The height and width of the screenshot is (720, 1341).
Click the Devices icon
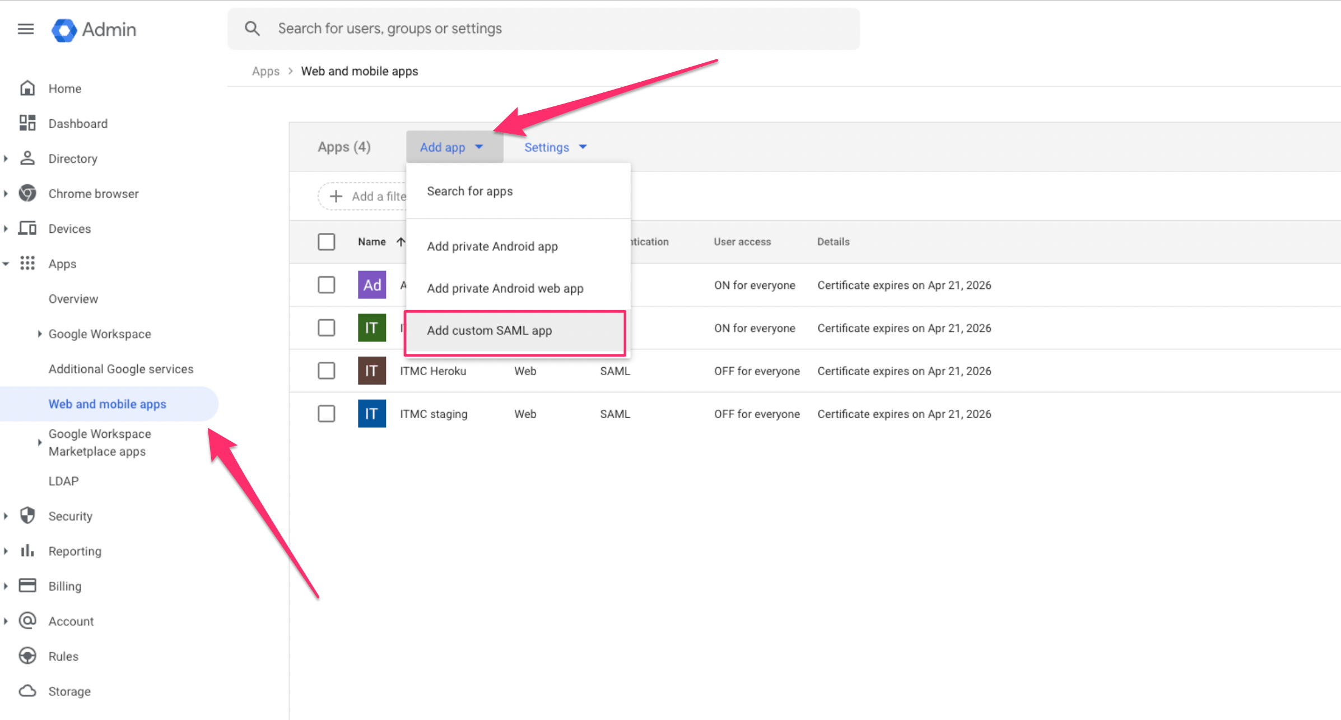point(27,228)
